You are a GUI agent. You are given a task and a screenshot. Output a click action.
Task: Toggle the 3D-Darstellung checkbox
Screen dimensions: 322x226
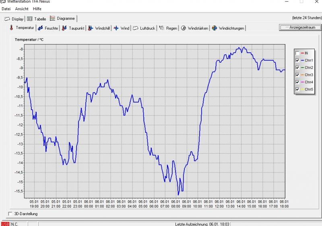coord(10,214)
